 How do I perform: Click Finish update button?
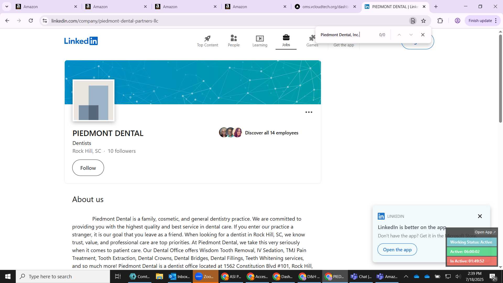[x=482, y=21]
